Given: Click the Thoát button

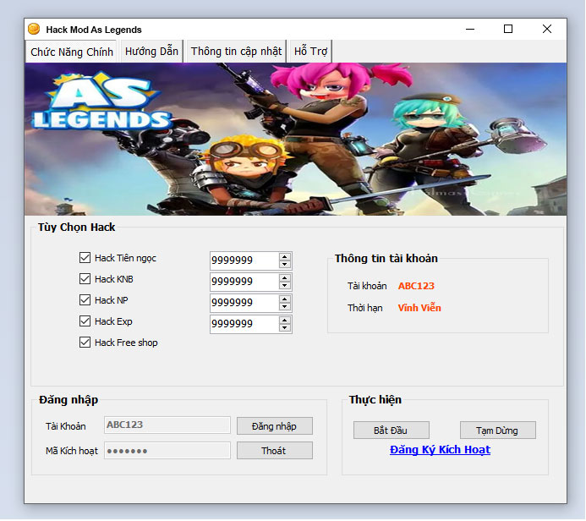Looking at the screenshot, I should 274,451.
